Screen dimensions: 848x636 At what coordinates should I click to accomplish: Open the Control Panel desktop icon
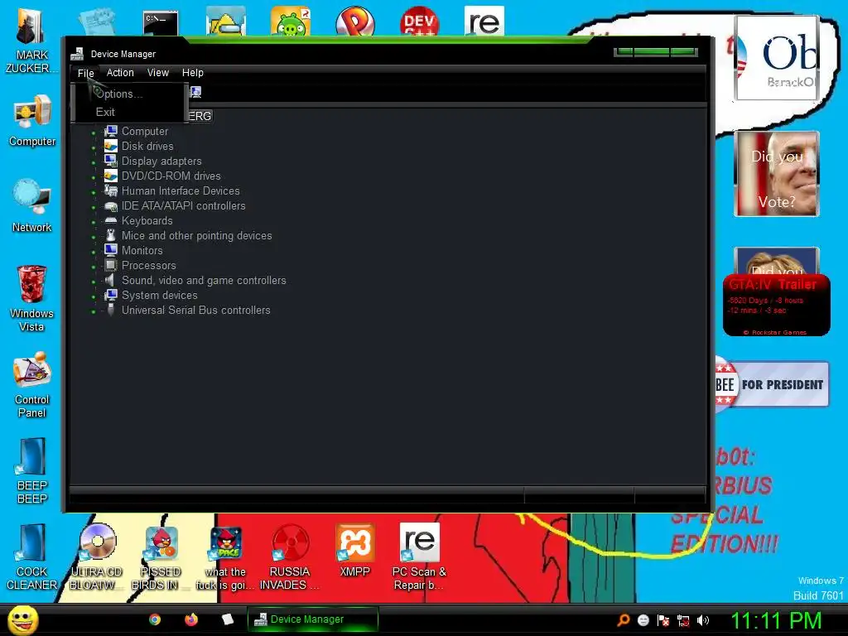click(x=32, y=384)
